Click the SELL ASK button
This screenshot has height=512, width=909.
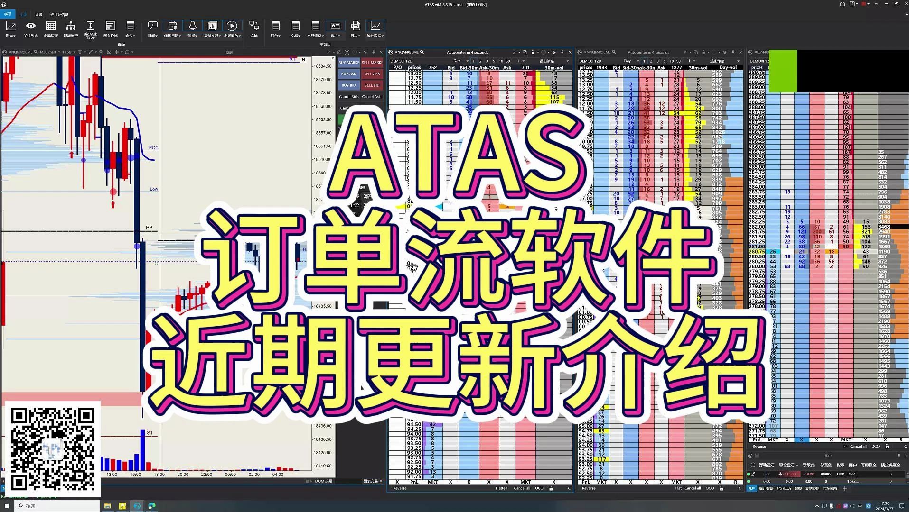pyautogui.click(x=372, y=74)
